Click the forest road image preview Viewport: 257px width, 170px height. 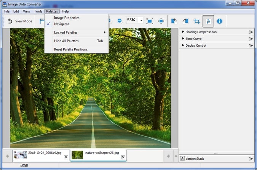coord(90,88)
